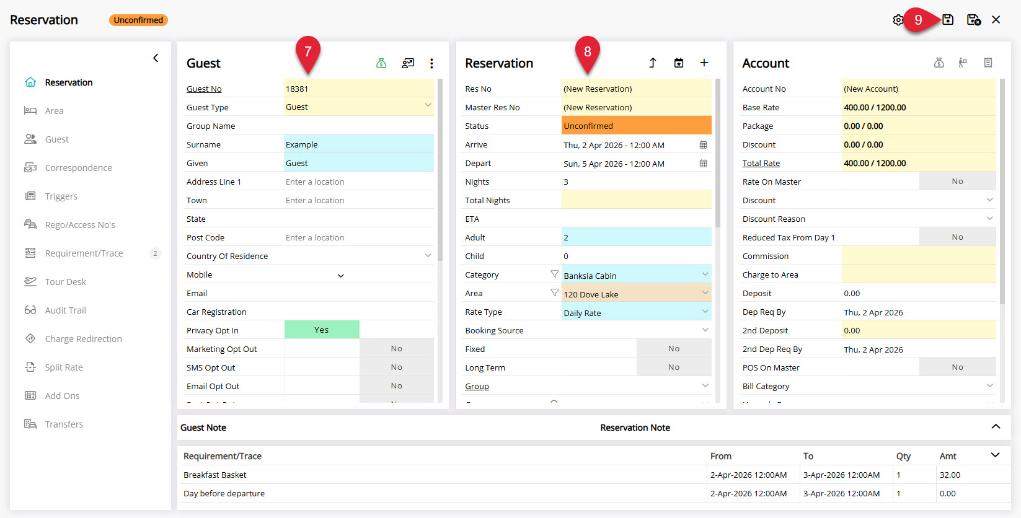Open the calendar icon in Reservation panel header
This screenshot has height=518, width=1021.
click(679, 63)
